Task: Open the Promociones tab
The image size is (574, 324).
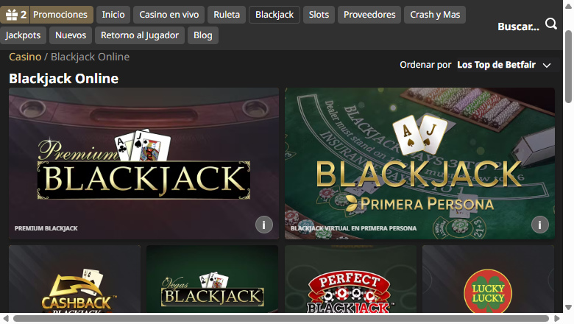Action: pyautogui.click(x=60, y=15)
